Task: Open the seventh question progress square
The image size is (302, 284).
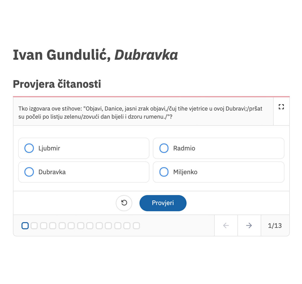Action: 81,226
